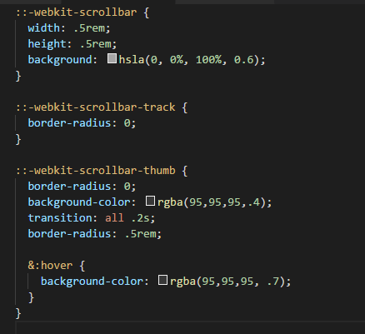This screenshot has width=365, height=334.
Task: Click the width property name
Action: click(x=43, y=28)
